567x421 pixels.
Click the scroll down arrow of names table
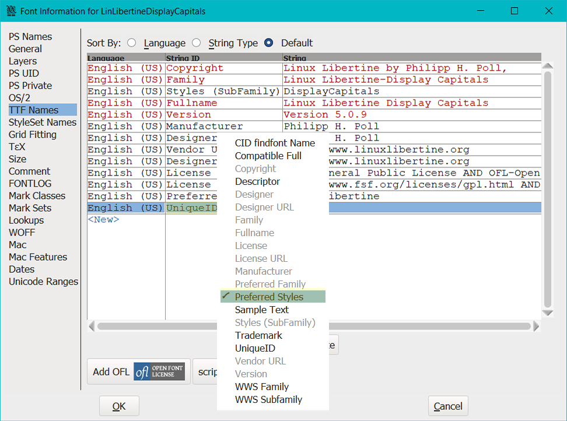tap(548, 313)
